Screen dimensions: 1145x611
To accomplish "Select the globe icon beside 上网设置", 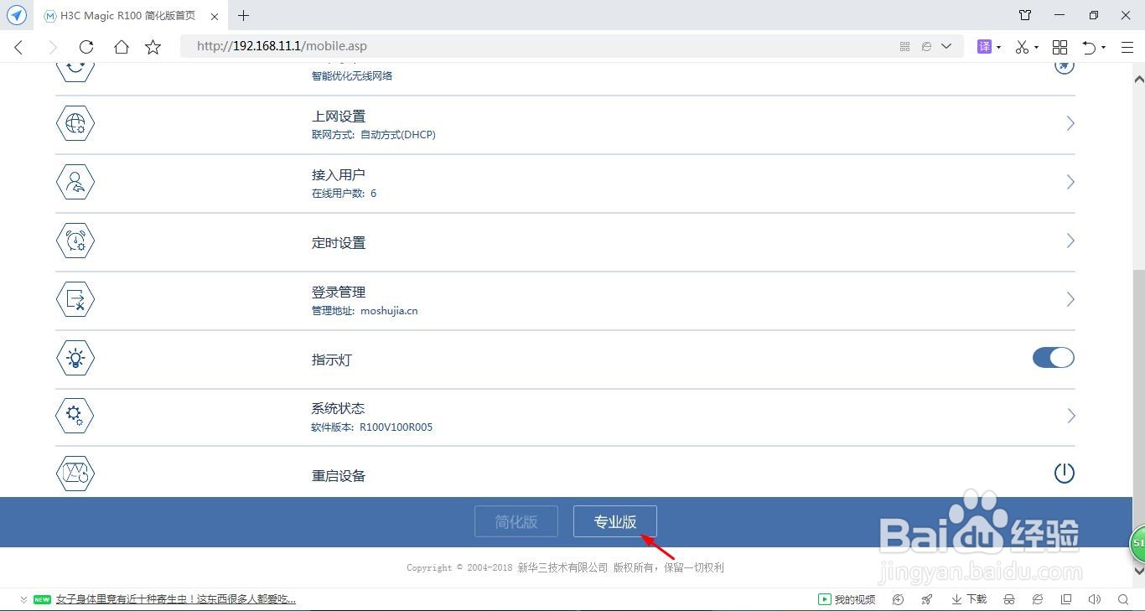I will (x=75, y=123).
